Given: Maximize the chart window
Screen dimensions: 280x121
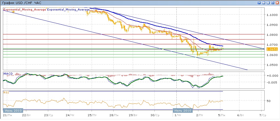Looking at the screenshot, I should (273, 3).
